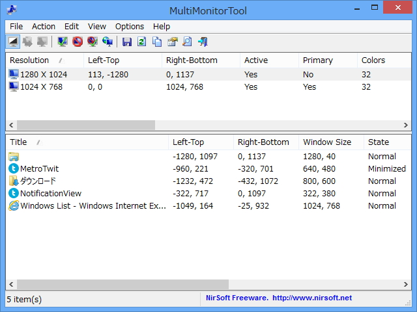Sort by the windows pane Right-Bottom header
The image size is (417, 312).
tap(266, 142)
